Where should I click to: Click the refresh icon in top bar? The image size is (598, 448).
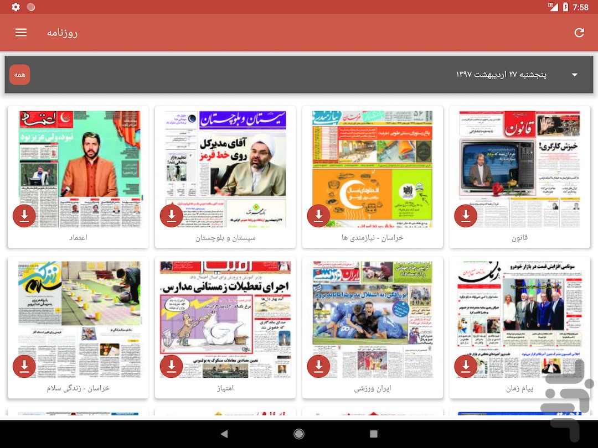tap(579, 33)
